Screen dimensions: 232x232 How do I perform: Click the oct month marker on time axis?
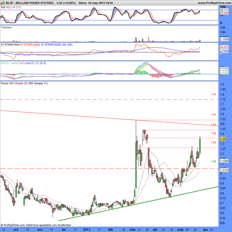(16, 230)
